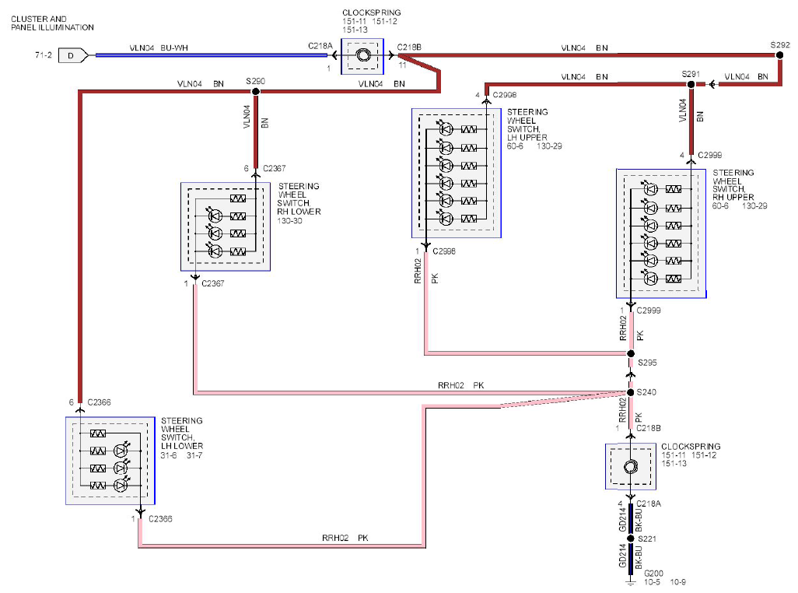This screenshot has width=798, height=593.
Task: Select the S292 splice dot
Action: (x=779, y=55)
